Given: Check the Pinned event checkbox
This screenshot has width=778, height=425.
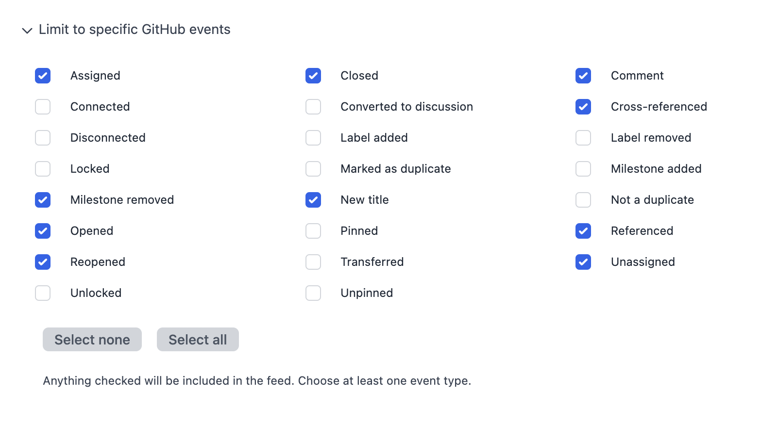Looking at the screenshot, I should coord(313,231).
